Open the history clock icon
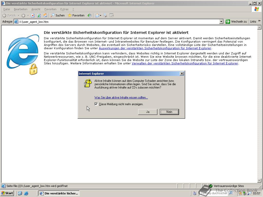The image size is (263, 197). click(89, 15)
